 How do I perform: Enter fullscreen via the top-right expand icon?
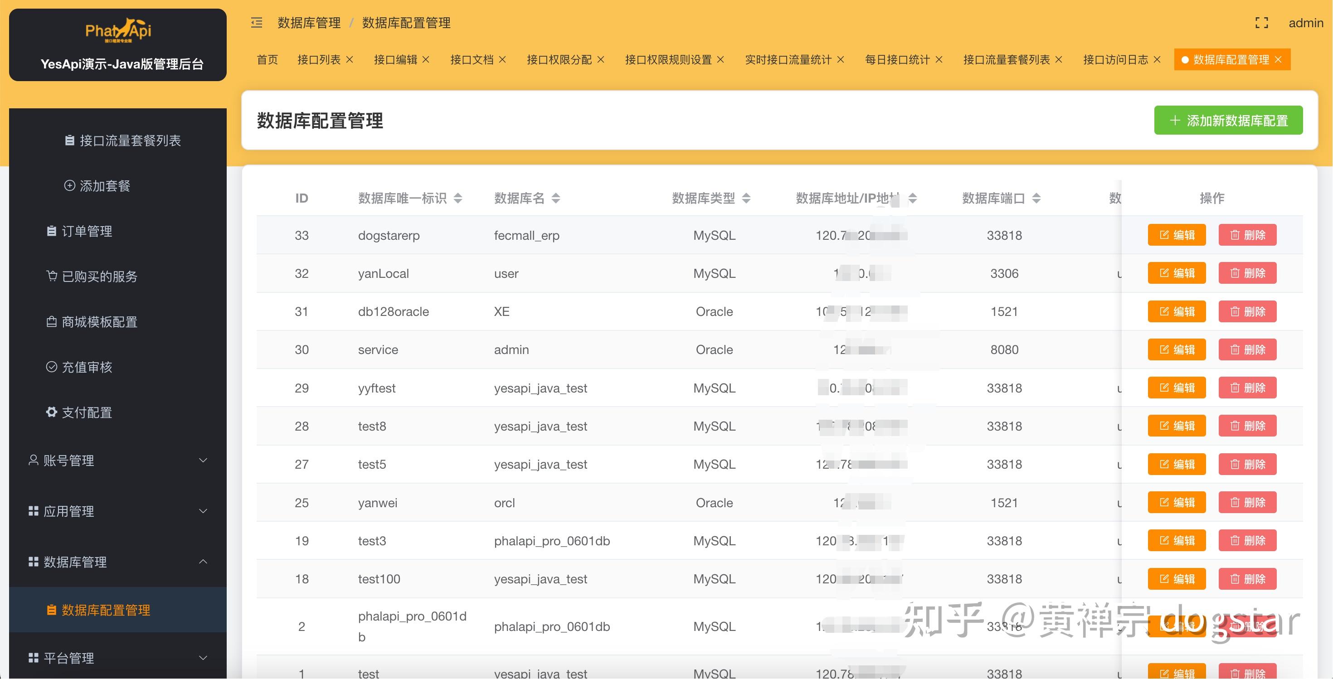(1261, 23)
